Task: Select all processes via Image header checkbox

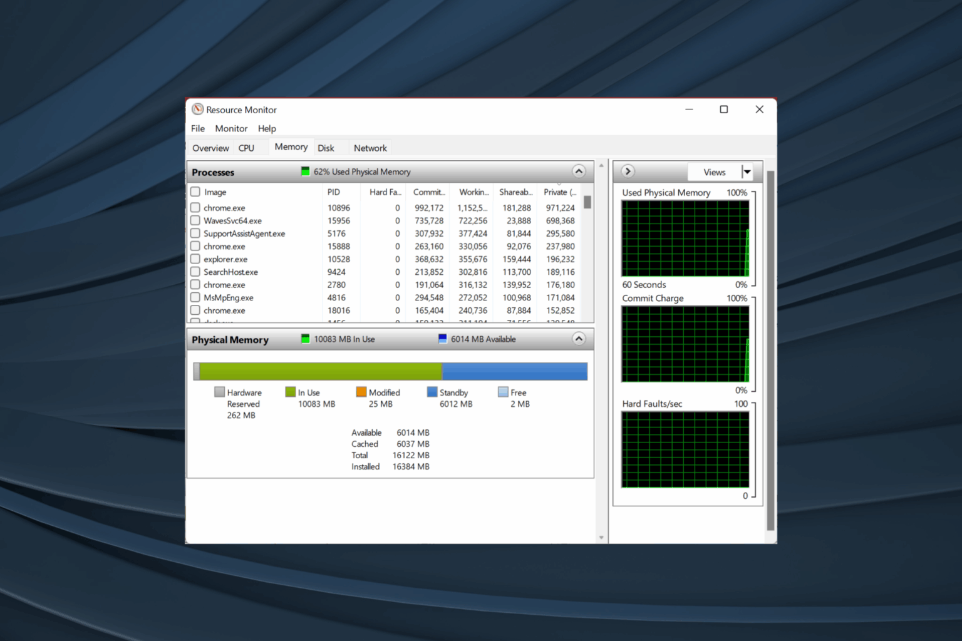Action: point(195,192)
